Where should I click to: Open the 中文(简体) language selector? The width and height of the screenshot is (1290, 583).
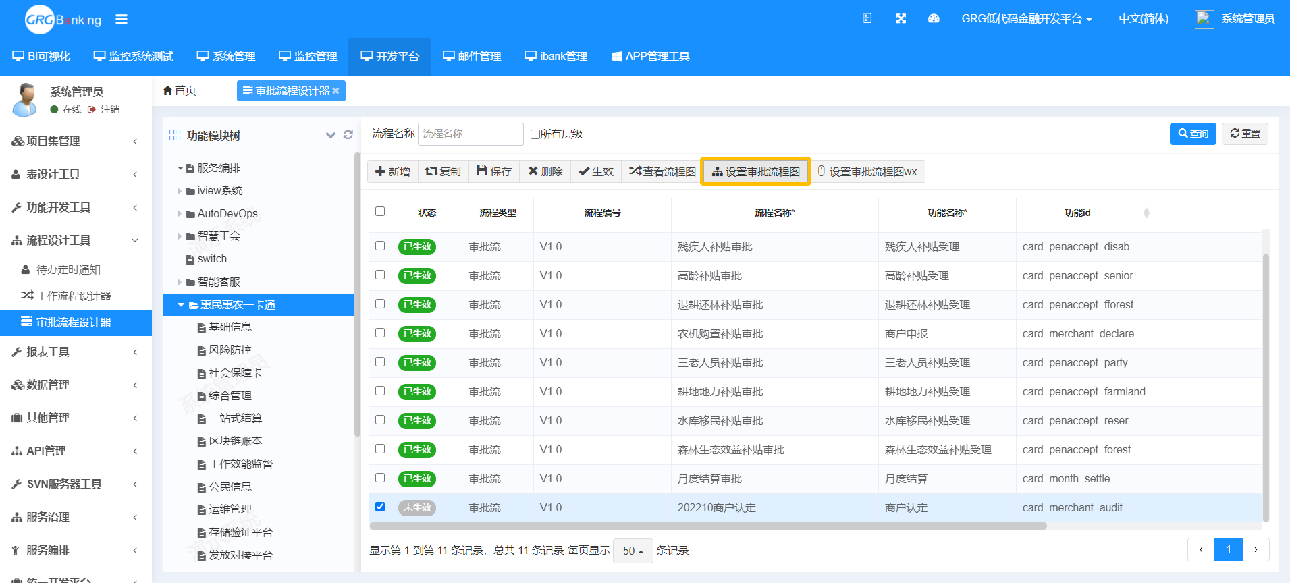(x=1144, y=19)
